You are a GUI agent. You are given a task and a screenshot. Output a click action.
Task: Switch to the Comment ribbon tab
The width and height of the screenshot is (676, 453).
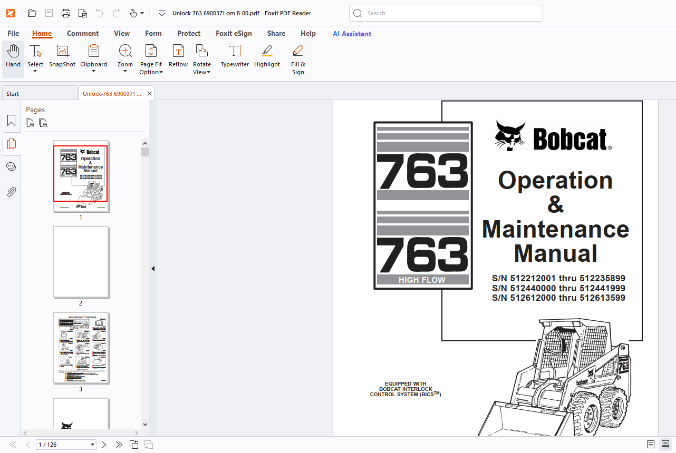point(83,33)
